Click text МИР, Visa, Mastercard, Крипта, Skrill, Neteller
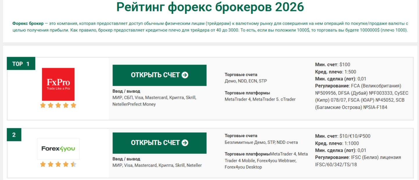419x180 pixels. coord(157,165)
